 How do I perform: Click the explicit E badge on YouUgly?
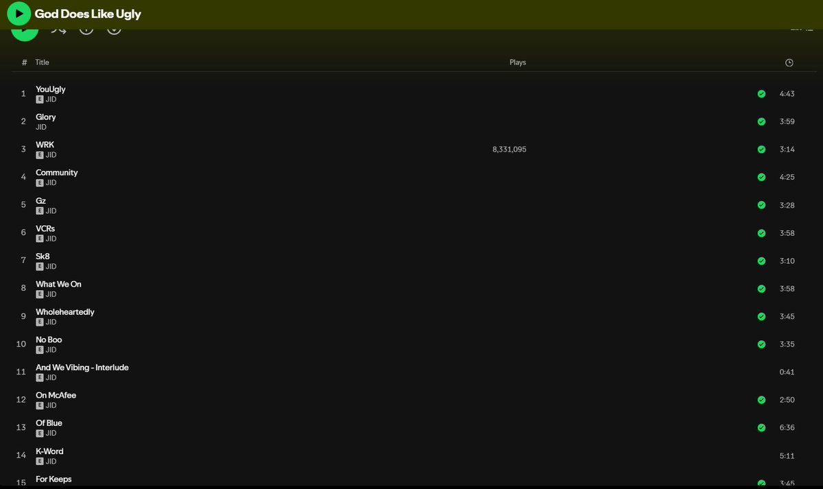tap(40, 99)
